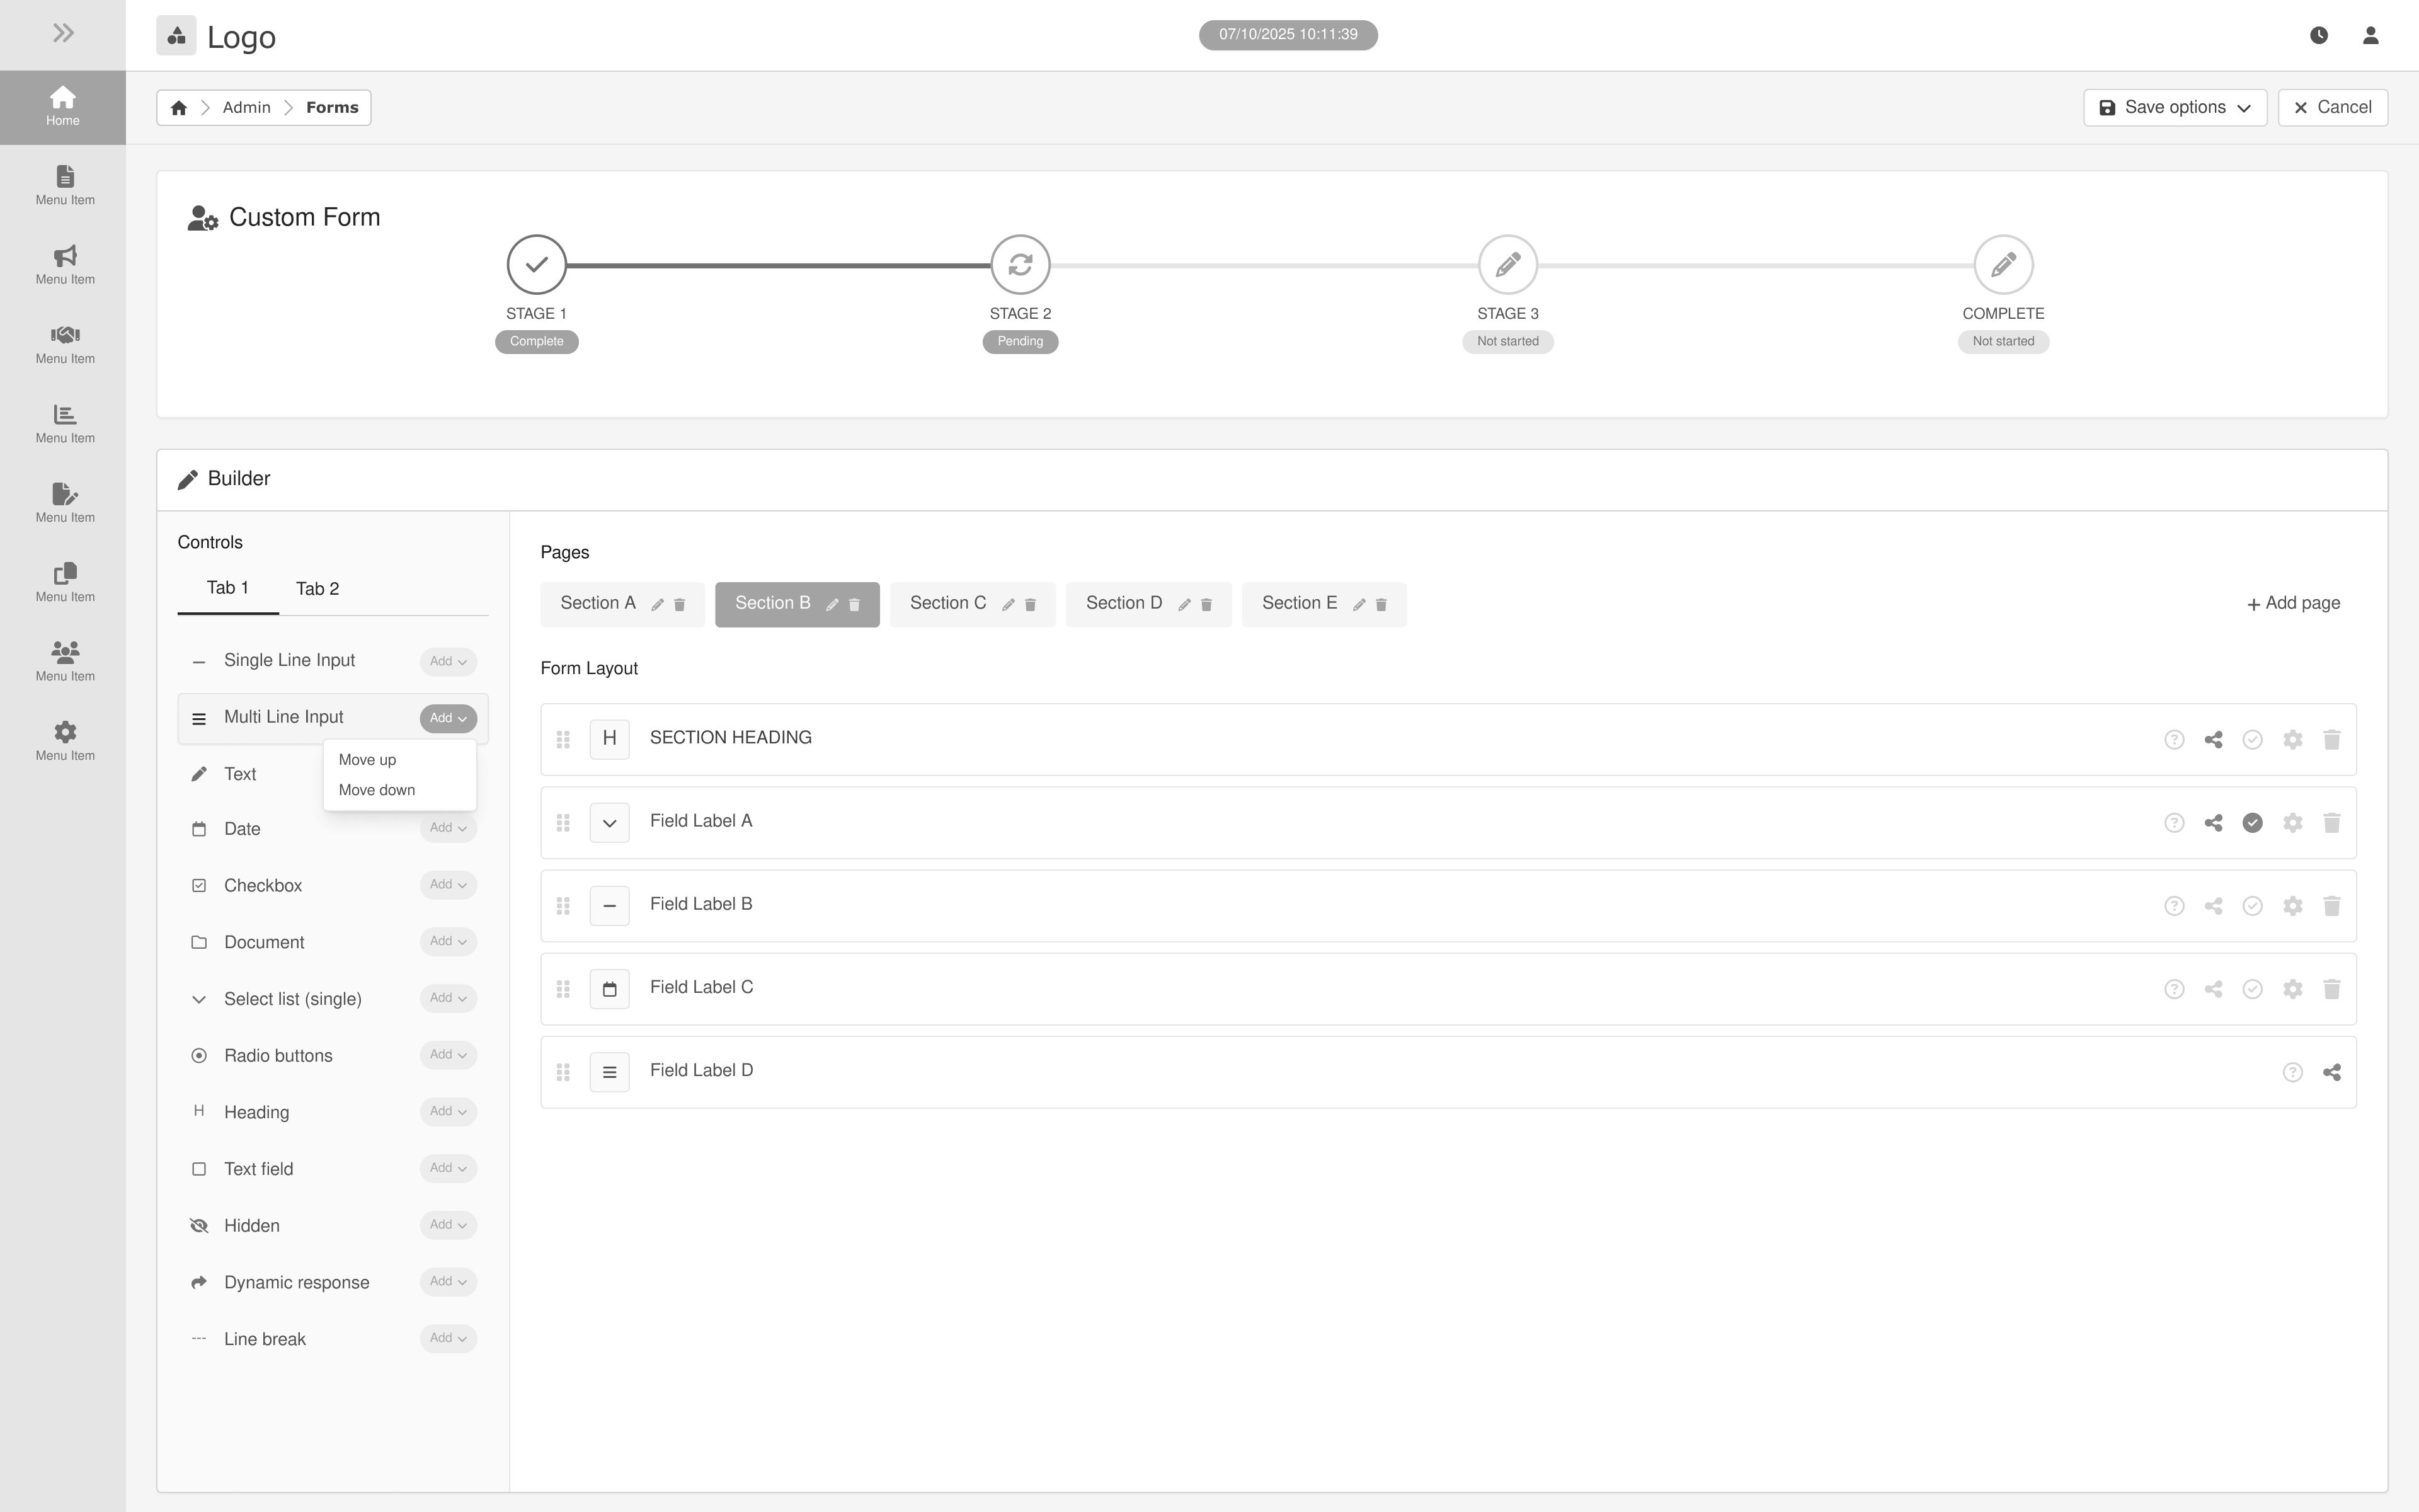The width and height of the screenshot is (2419, 1512).
Task: Open the clock history icon in header
Action: [2319, 35]
